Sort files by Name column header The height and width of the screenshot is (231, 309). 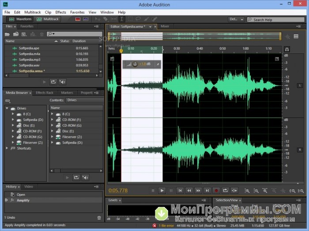coord(31,41)
